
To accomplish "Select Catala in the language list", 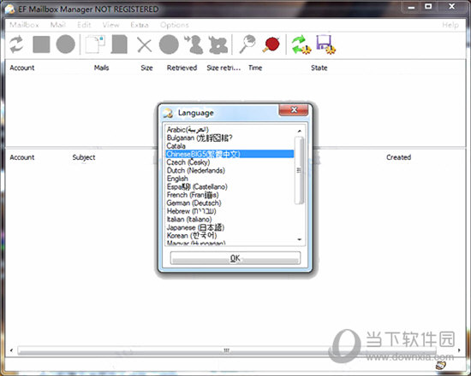I will click(230, 146).
